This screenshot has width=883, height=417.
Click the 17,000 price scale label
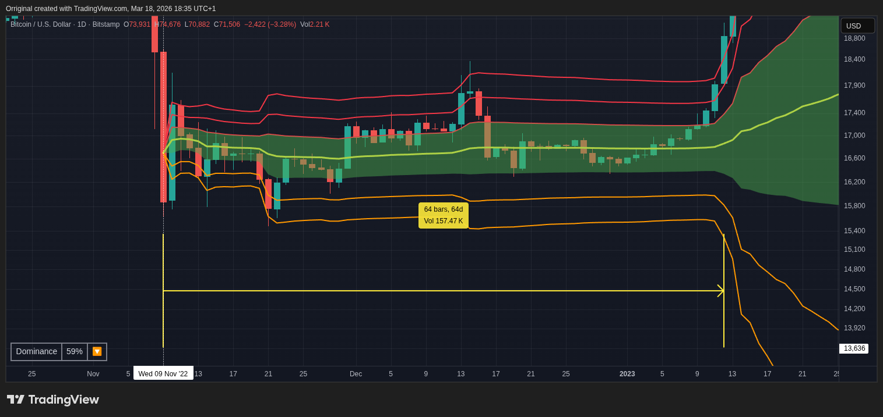(x=854, y=136)
